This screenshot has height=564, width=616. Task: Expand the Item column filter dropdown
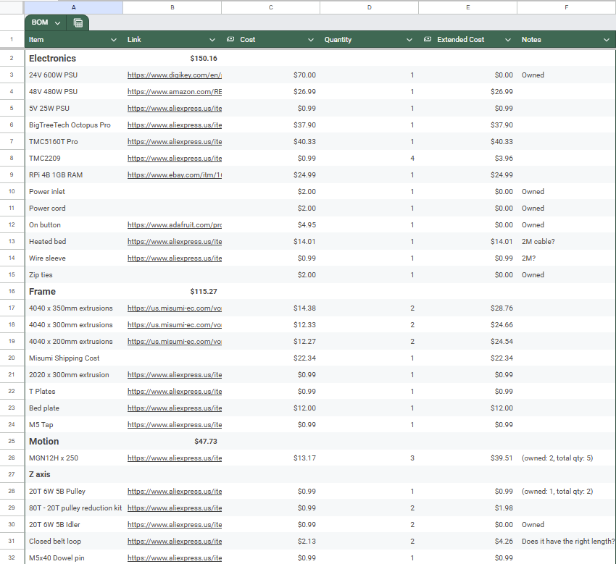click(114, 40)
